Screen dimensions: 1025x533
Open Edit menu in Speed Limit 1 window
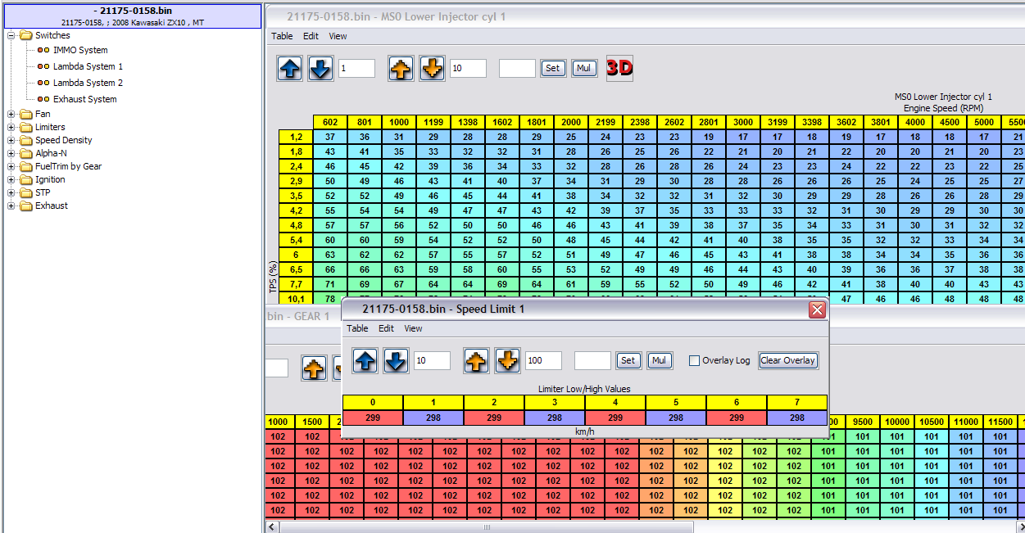click(x=386, y=328)
